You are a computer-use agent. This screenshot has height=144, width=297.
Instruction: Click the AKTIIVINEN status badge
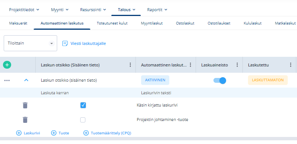click(155, 80)
